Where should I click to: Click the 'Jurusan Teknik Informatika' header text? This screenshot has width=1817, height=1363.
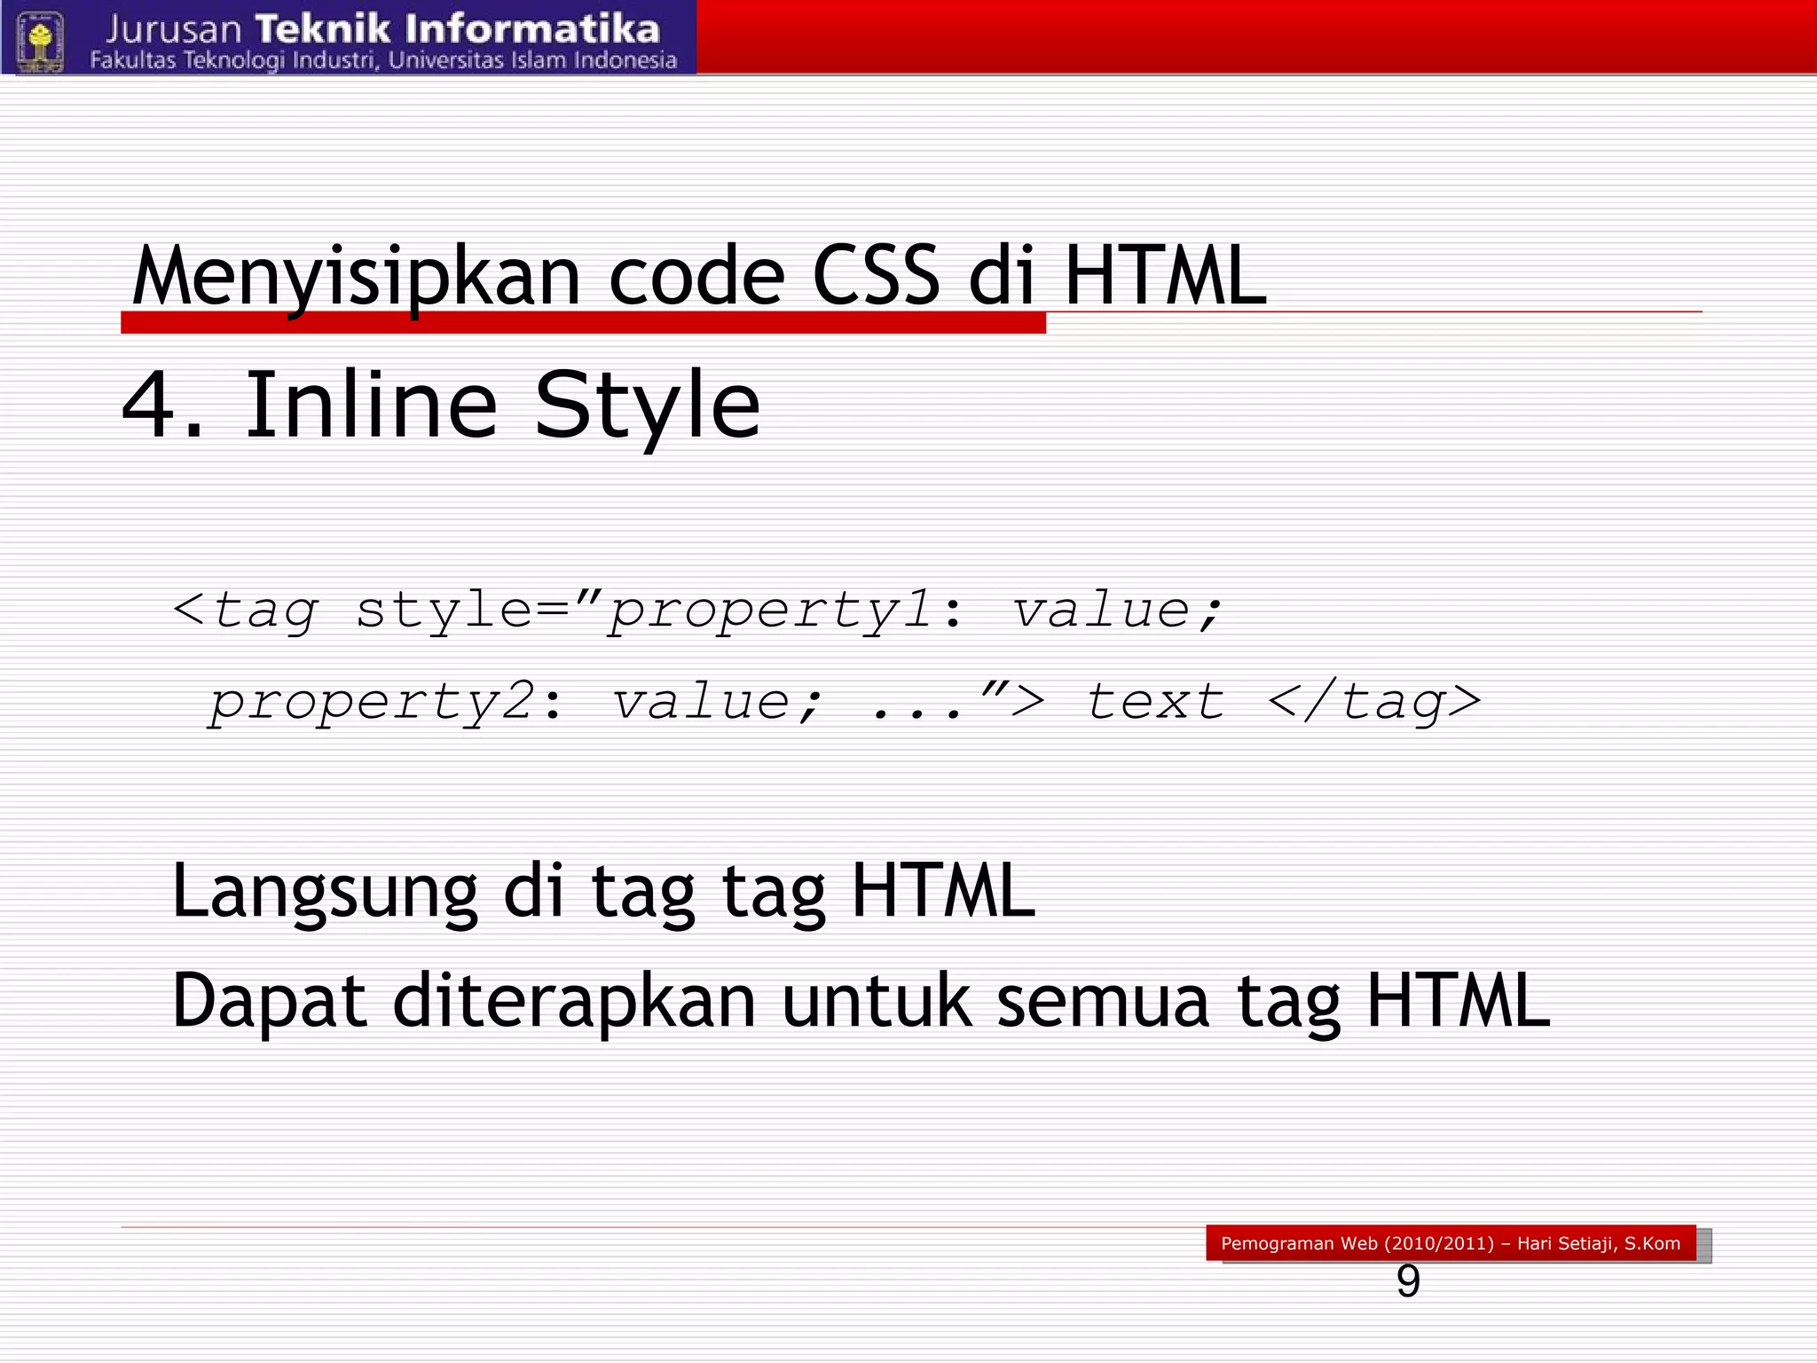383,28
